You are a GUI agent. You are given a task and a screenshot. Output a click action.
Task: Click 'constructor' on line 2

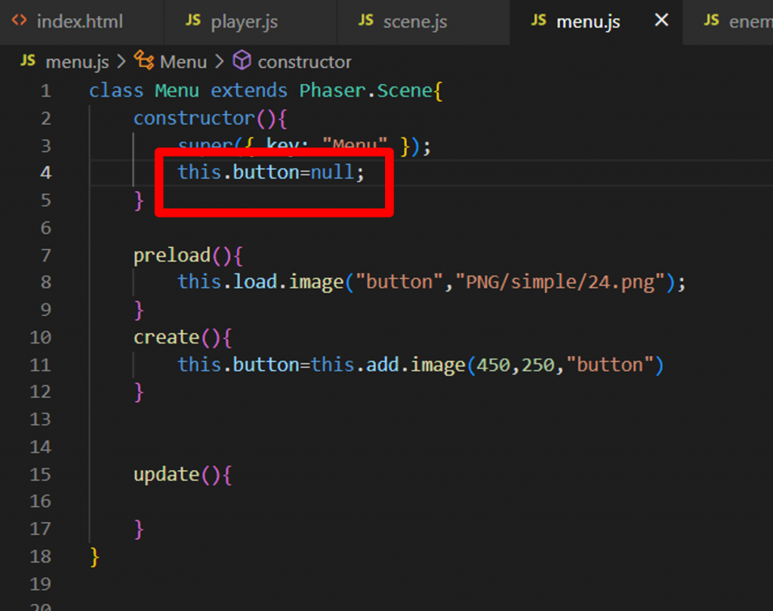pyautogui.click(x=194, y=119)
